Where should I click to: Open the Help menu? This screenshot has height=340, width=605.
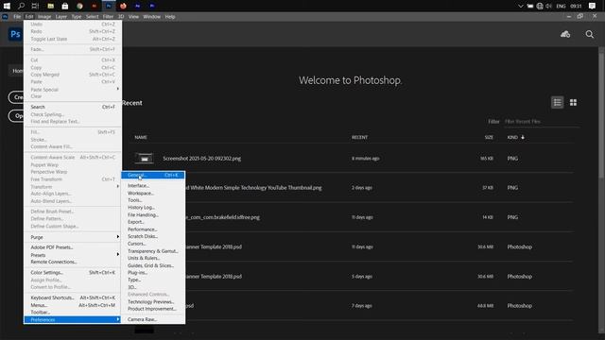170,17
